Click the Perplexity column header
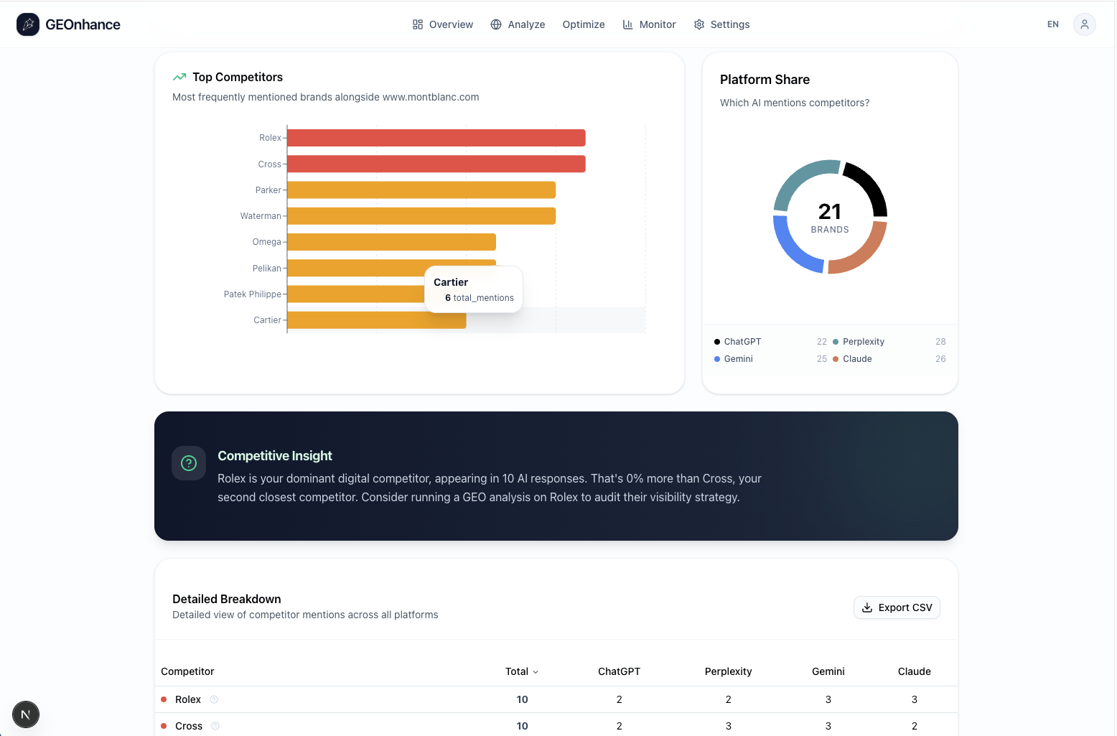Viewport: 1117px width, 736px height. coord(728,671)
